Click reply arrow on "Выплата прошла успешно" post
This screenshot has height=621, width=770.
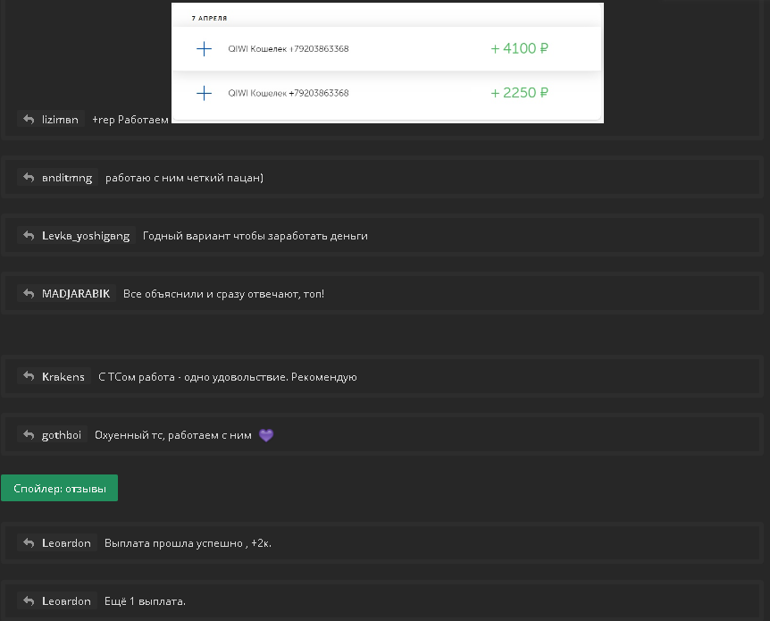(x=29, y=543)
